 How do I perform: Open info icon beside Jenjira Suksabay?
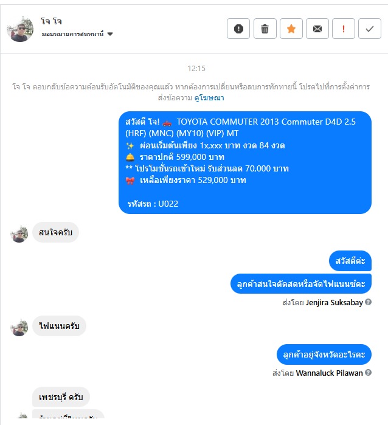click(368, 302)
